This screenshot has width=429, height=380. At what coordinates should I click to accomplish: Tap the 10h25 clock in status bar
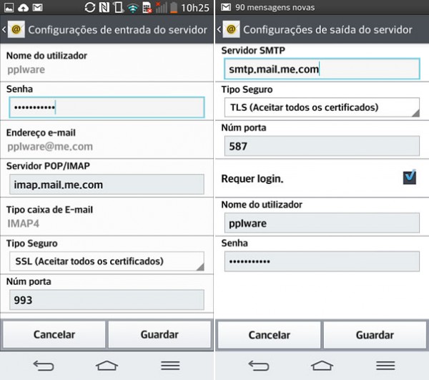(195, 8)
